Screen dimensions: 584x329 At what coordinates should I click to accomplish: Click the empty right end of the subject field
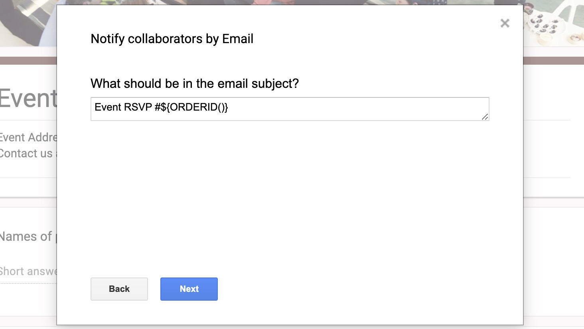[x=399, y=108]
